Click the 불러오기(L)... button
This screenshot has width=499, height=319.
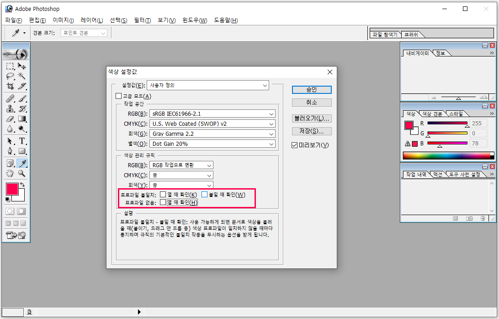point(312,118)
